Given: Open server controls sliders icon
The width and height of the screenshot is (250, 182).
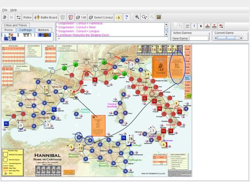Looking at the screenshot, I should click(187, 26).
